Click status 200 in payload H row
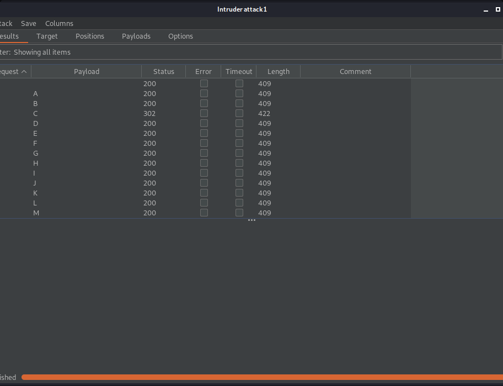The height and width of the screenshot is (386, 503). [x=149, y=163]
